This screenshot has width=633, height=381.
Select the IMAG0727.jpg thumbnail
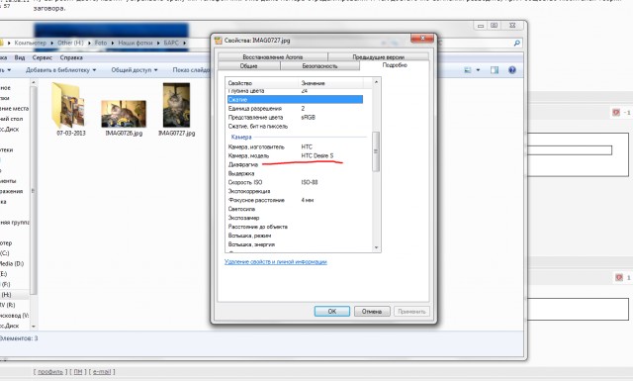176,105
